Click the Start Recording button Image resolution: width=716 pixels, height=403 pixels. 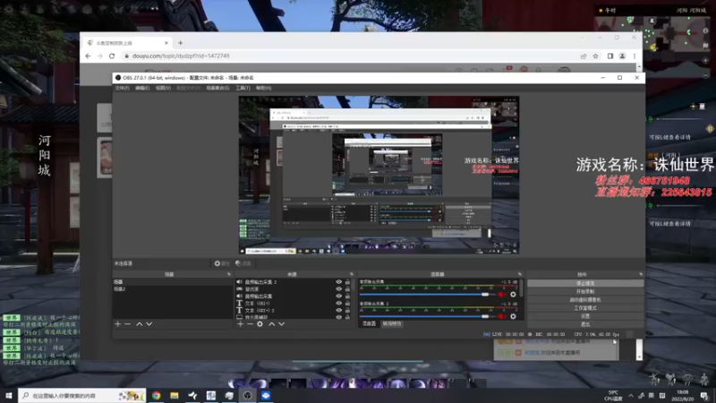585,292
